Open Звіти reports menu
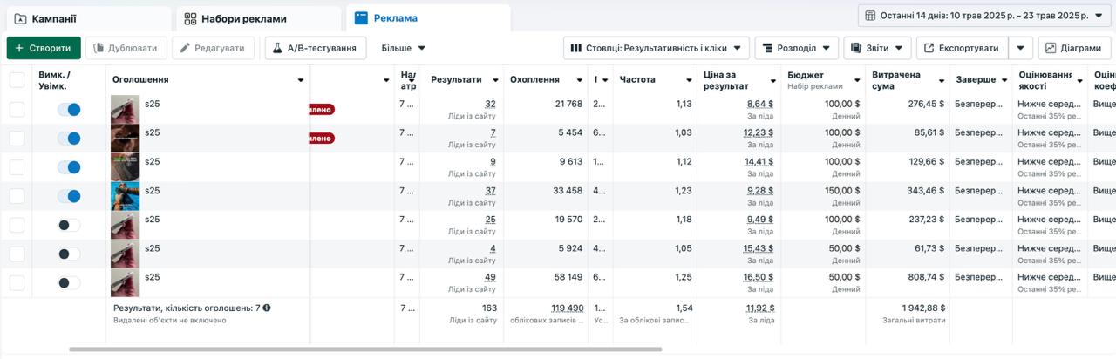The width and height of the screenshot is (1116, 359). [x=877, y=48]
